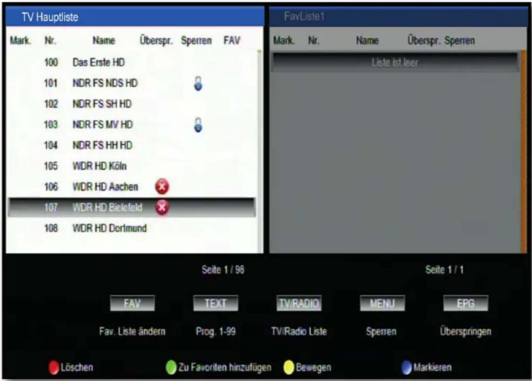
Task: Select channel 104 NDR FS HH HD
Action: click(132, 145)
